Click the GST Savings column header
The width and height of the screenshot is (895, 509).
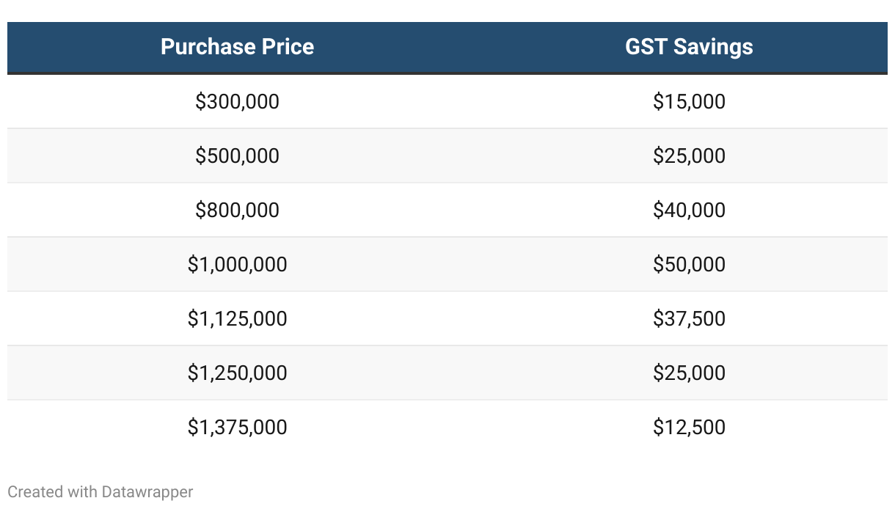[689, 47]
